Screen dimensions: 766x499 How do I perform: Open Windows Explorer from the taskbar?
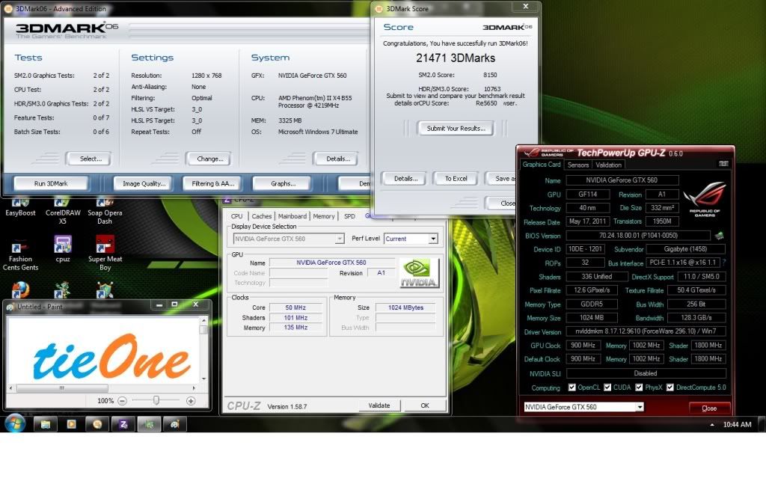pos(46,424)
